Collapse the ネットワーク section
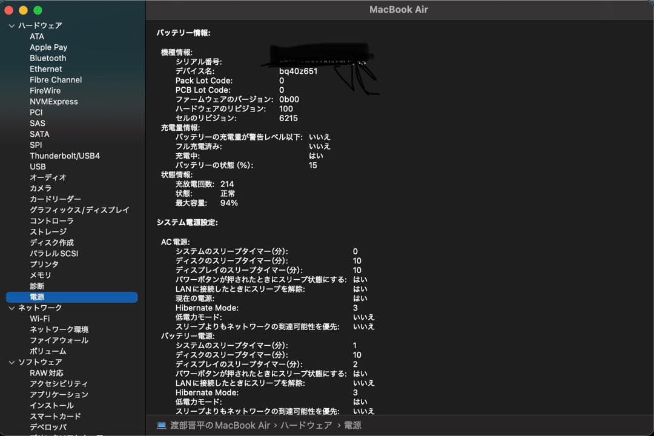The height and width of the screenshot is (436, 654). tap(10, 307)
